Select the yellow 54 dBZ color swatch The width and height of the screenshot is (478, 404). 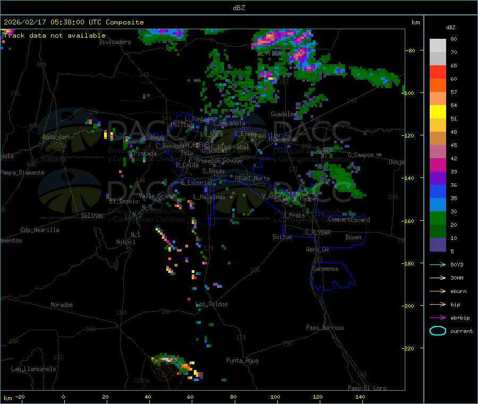438,112
